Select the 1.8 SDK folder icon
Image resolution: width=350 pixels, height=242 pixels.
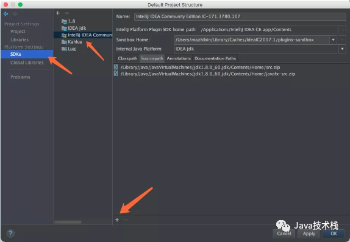pyautogui.click(x=64, y=21)
